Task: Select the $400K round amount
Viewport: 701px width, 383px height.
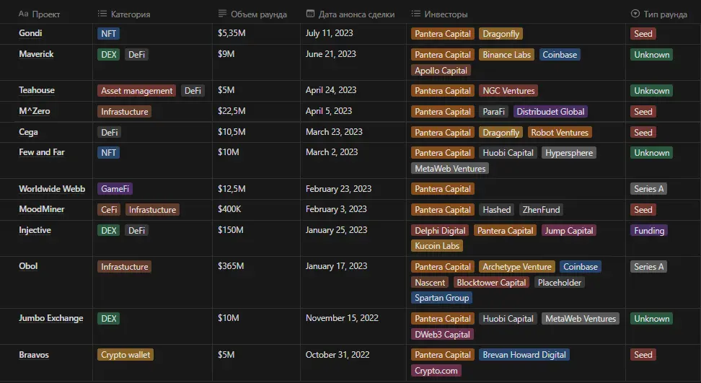Action: (229, 209)
